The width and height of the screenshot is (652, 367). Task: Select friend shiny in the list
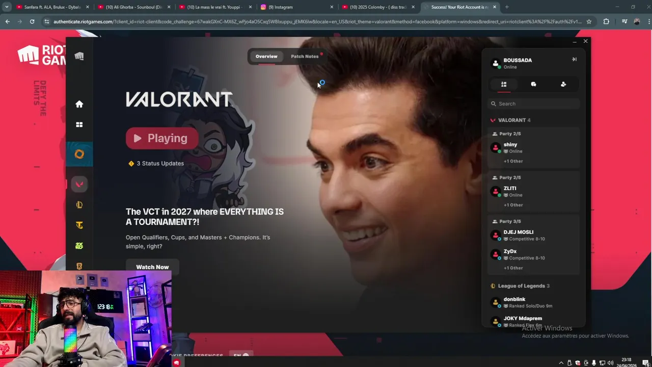click(x=533, y=148)
